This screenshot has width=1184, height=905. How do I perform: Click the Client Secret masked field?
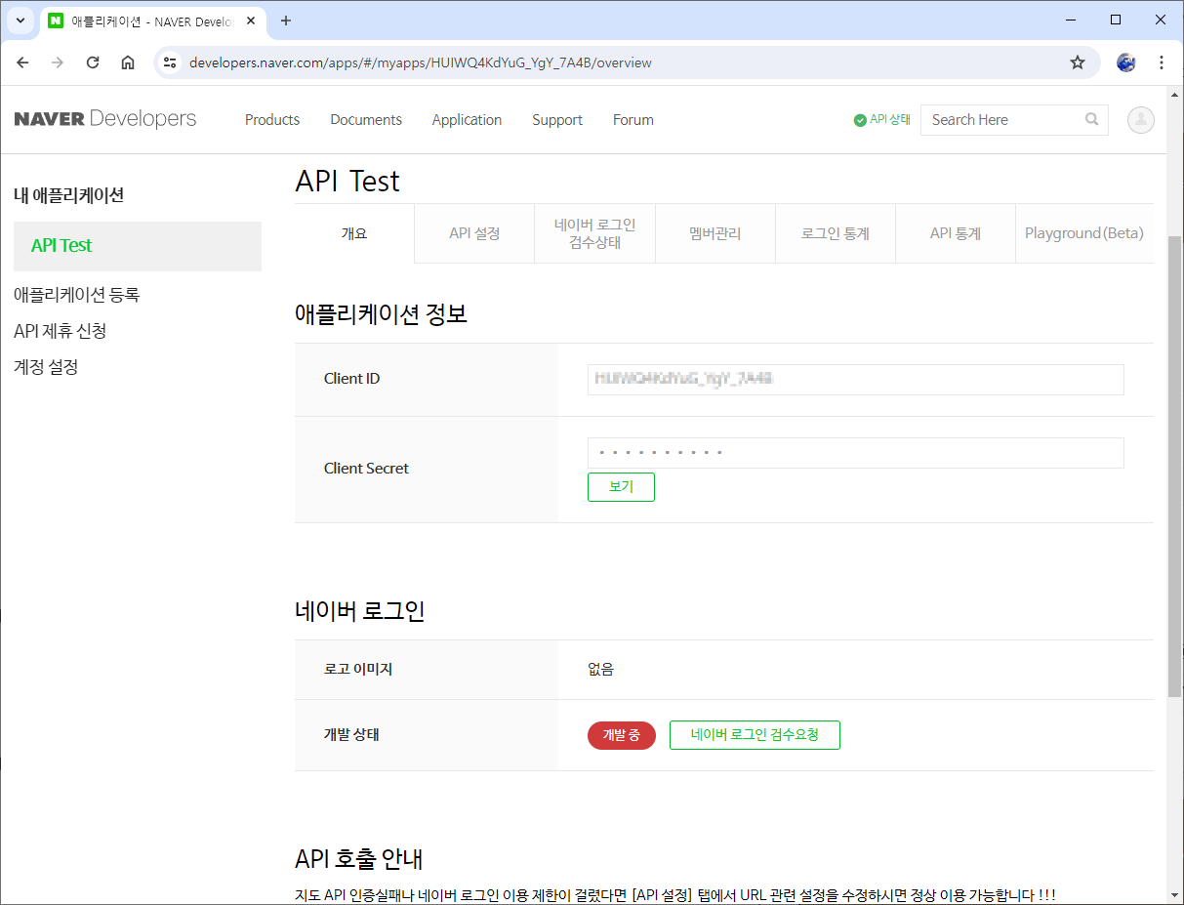pos(856,453)
